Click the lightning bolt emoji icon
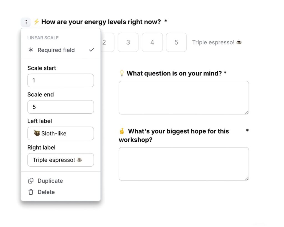Image resolution: width=284 pixels, height=227 pixels. coord(36,22)
